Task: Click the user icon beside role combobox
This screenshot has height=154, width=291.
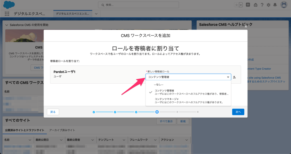Action: pyautogui.click(x=234, y=77)
